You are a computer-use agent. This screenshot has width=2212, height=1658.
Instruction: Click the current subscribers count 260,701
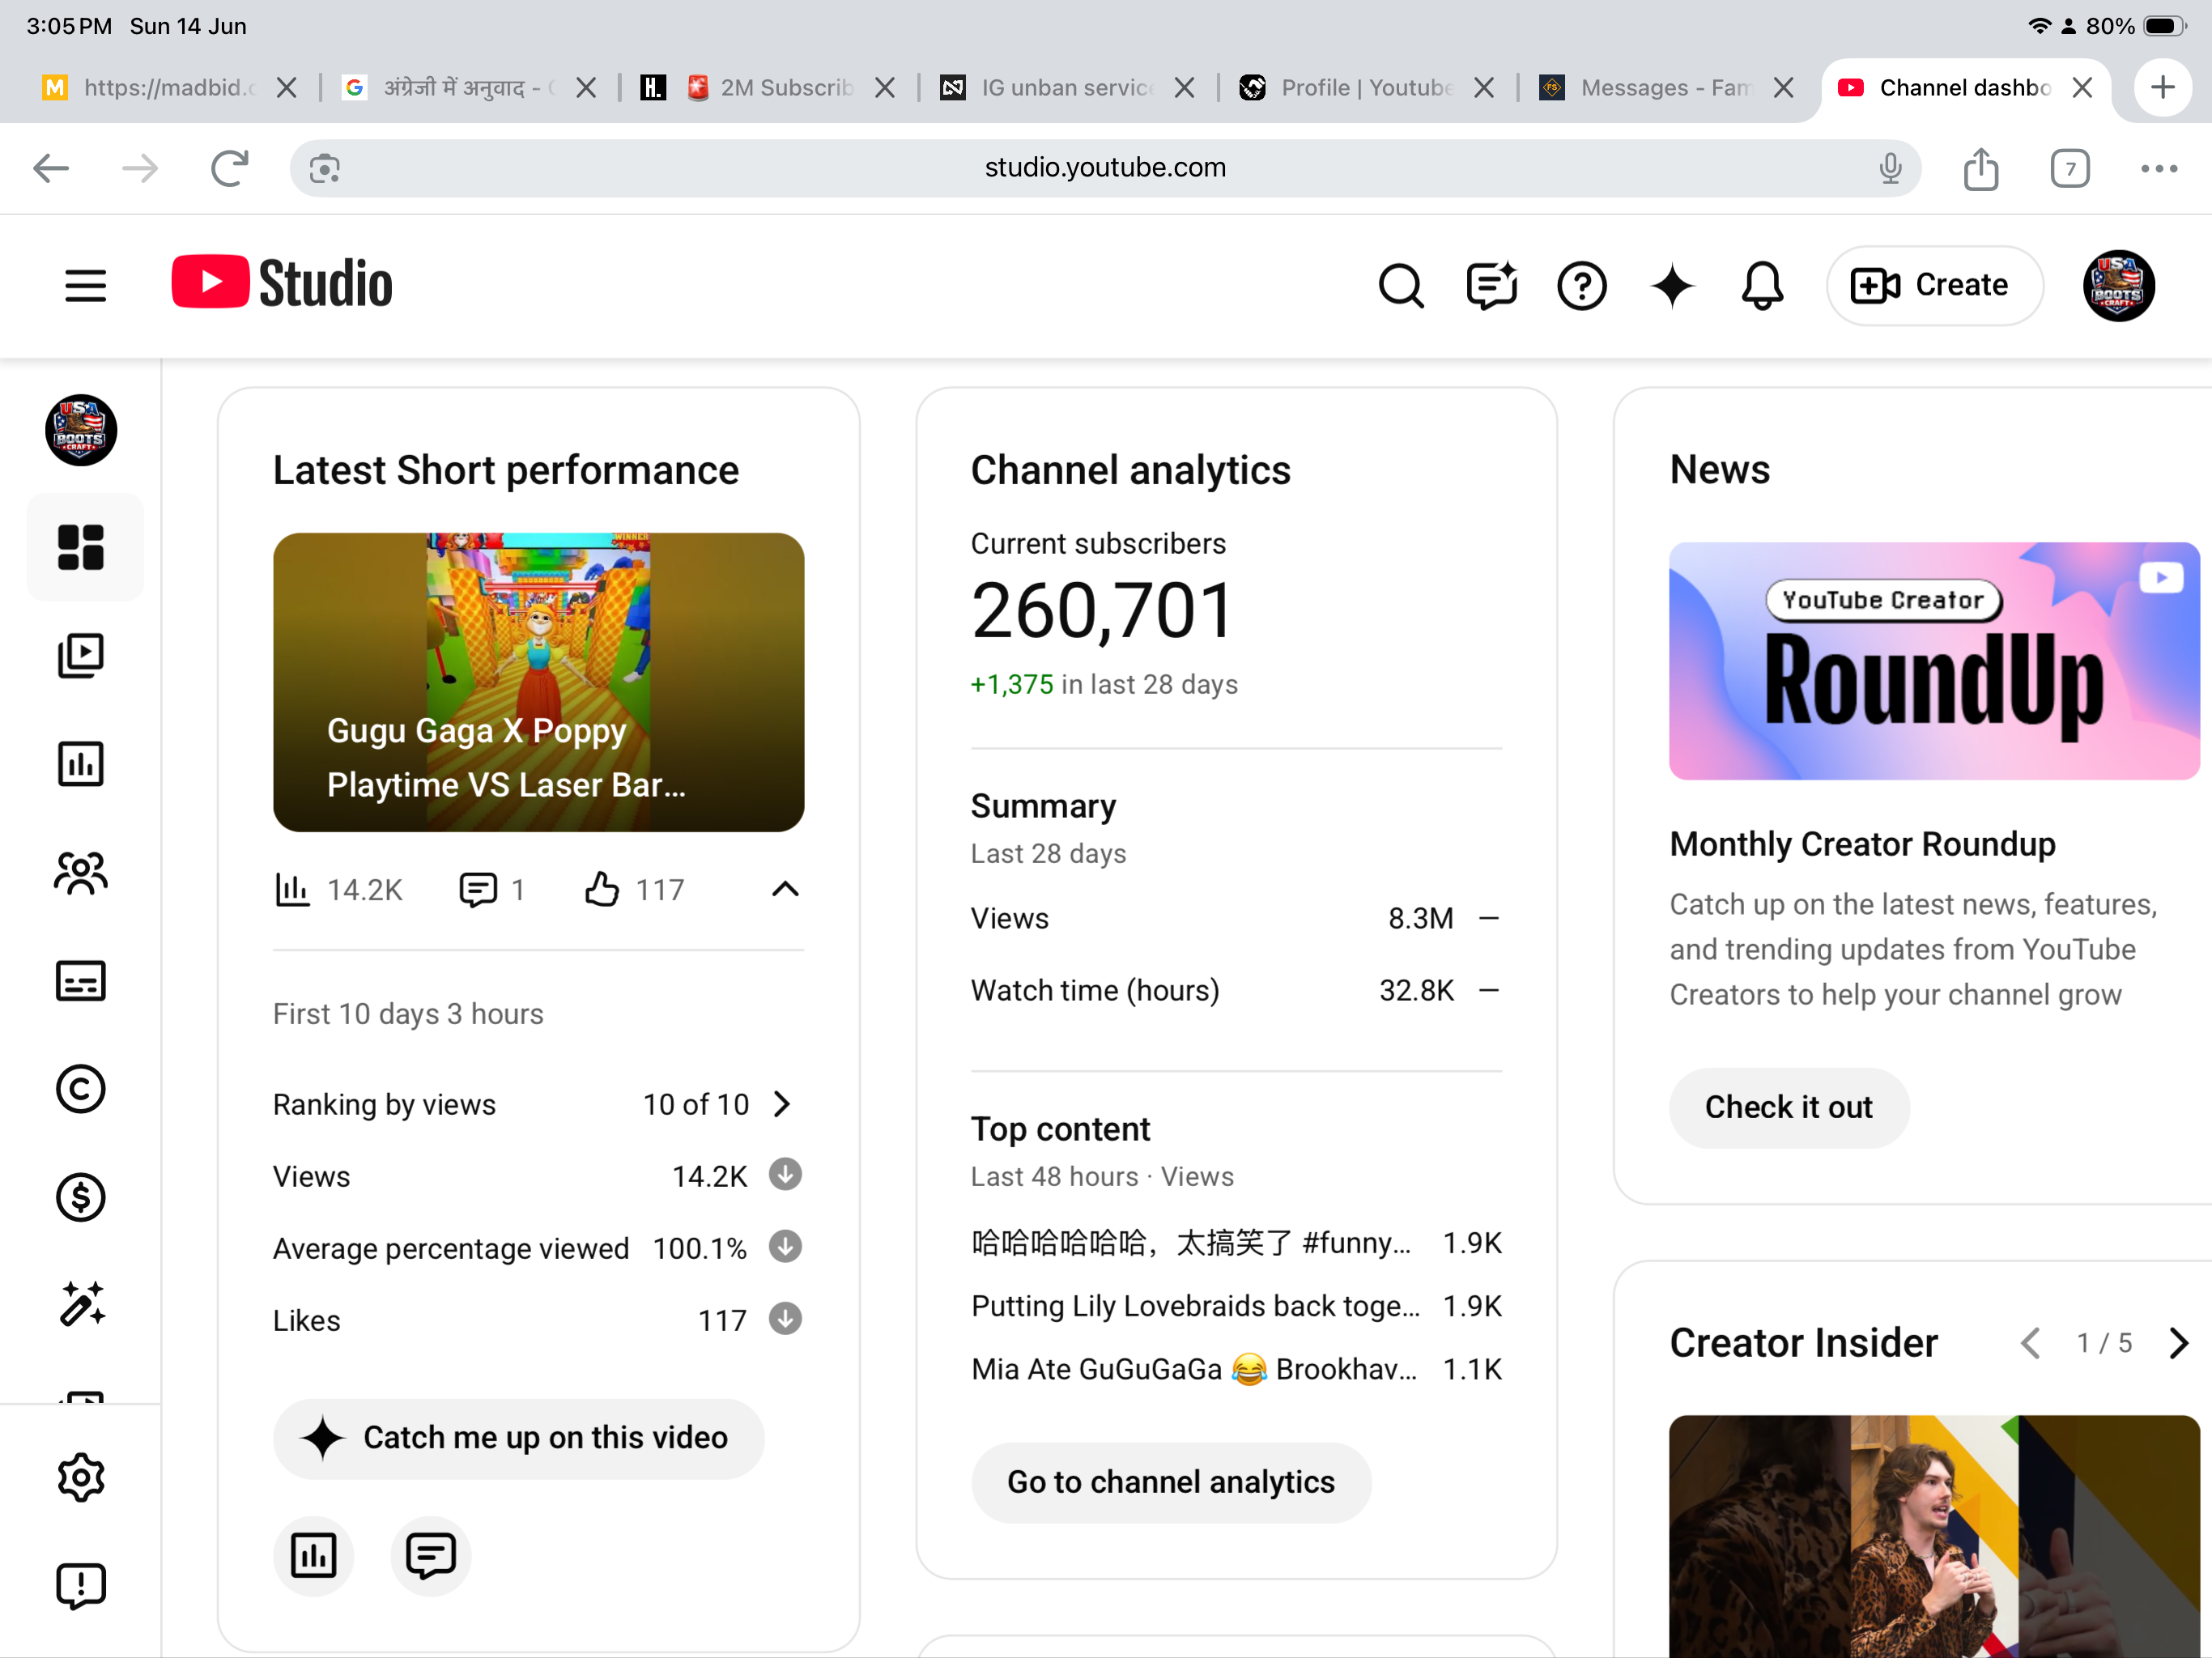click(1102, 611)
